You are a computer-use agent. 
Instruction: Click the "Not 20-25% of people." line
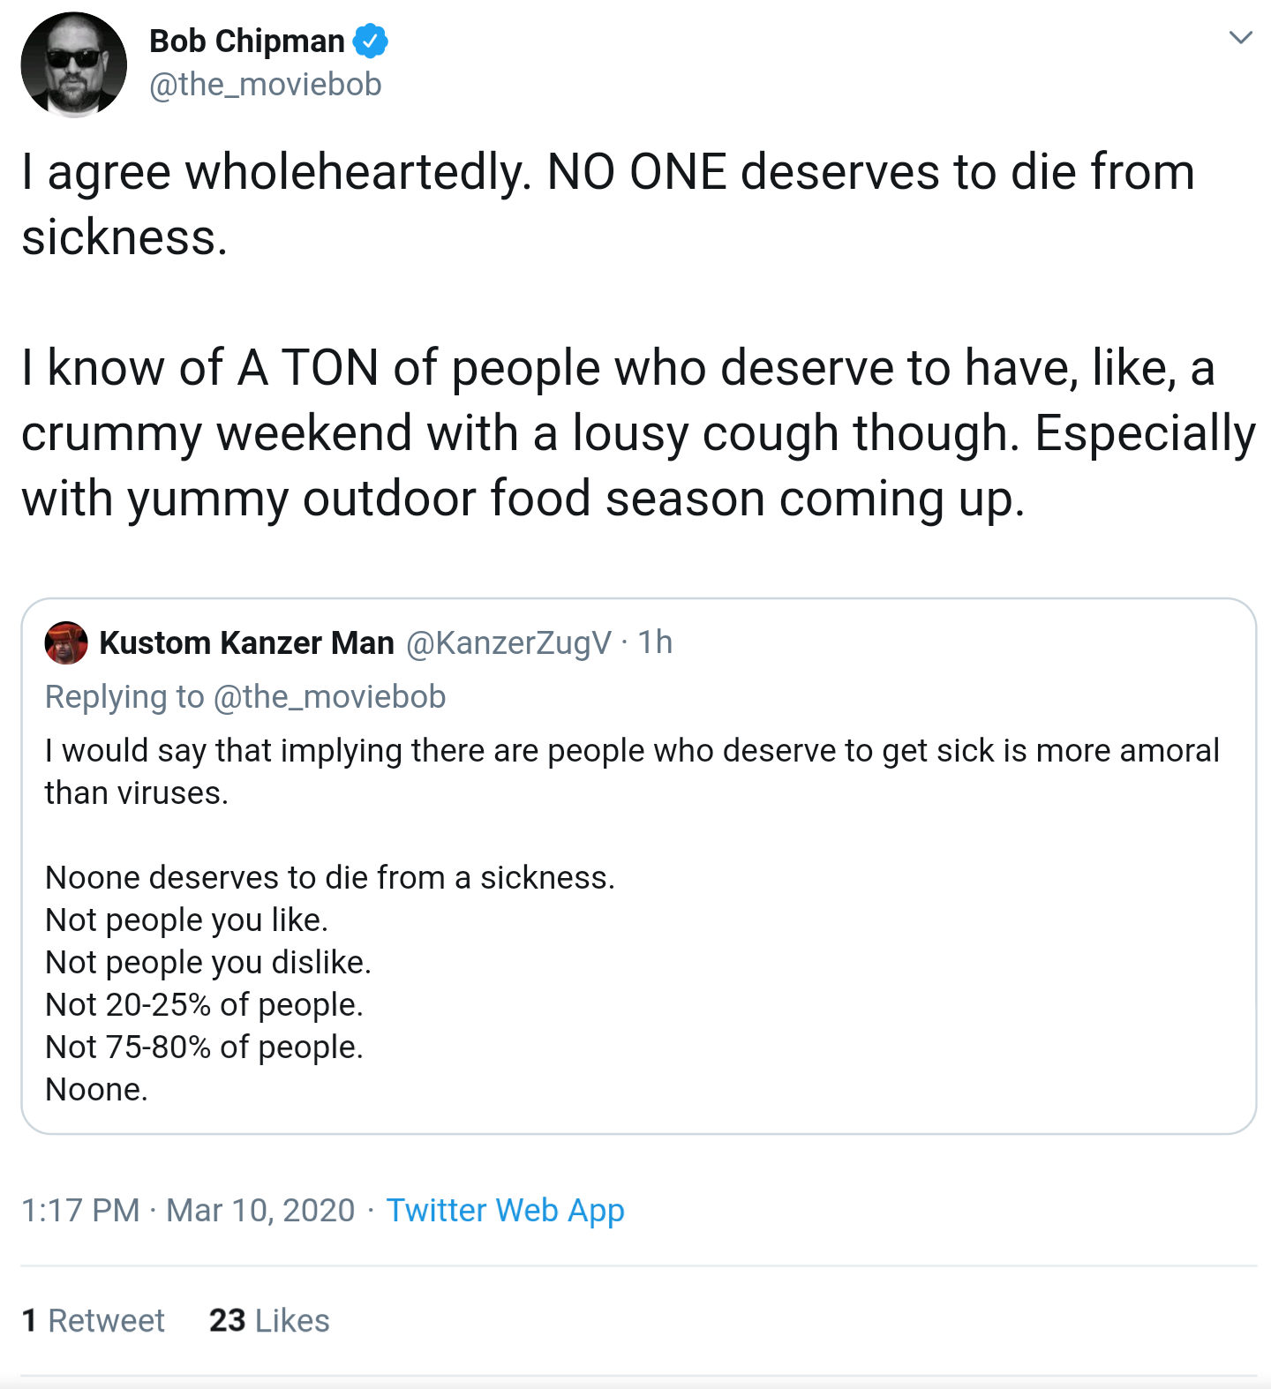(204, 1004)
